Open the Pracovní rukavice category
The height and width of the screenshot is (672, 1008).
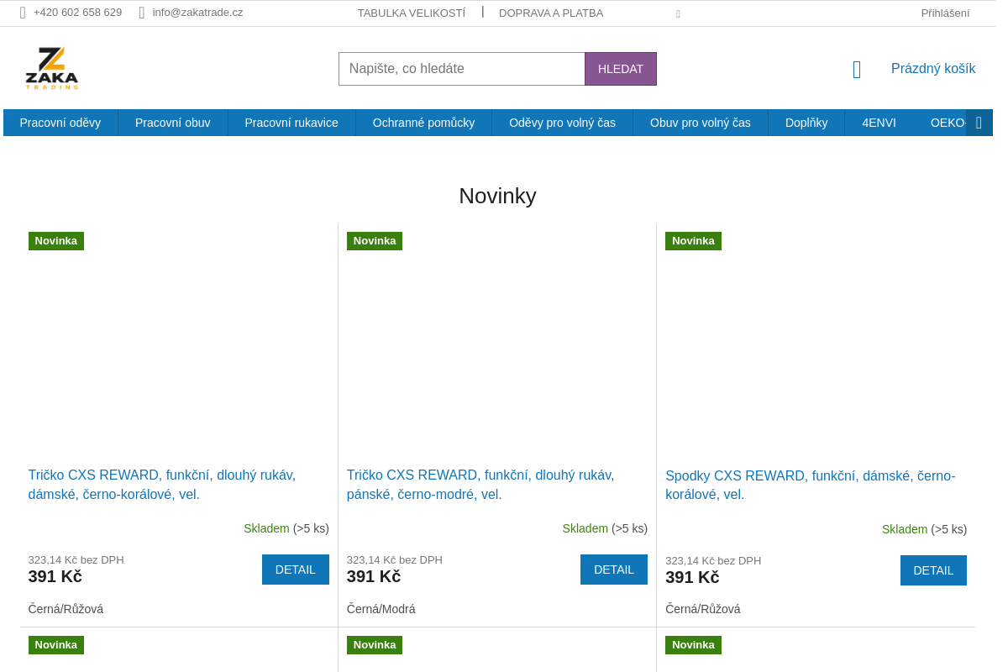pyautogui.click(x=291, y=123)
